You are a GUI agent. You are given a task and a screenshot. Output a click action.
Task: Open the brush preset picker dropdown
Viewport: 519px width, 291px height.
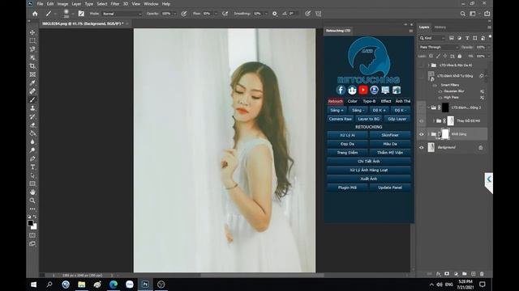click(x=72, y=14)
